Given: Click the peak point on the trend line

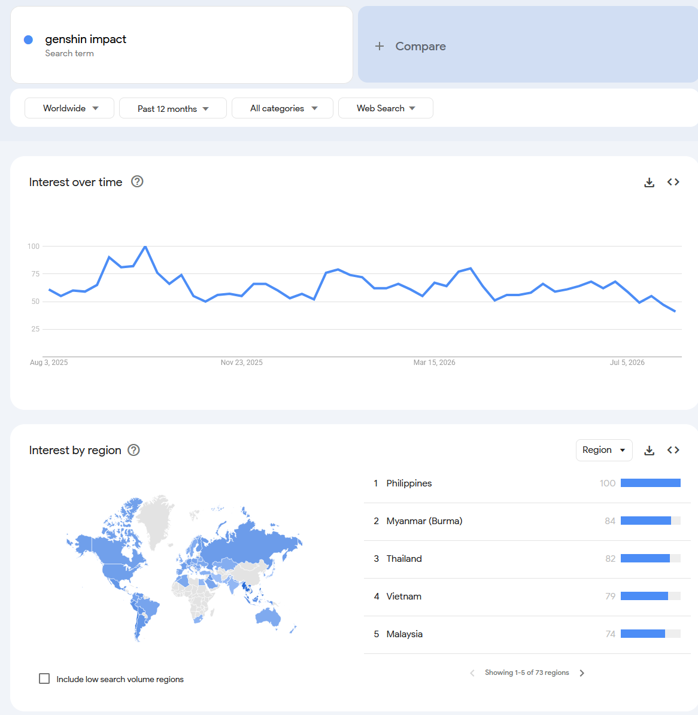Looking at the screenshot, I should point(145,247).
